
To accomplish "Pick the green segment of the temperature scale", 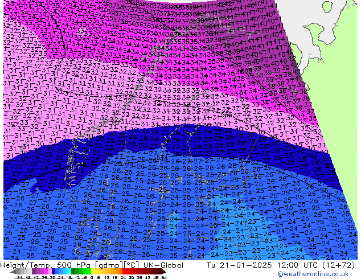I will tap(81, 272).
